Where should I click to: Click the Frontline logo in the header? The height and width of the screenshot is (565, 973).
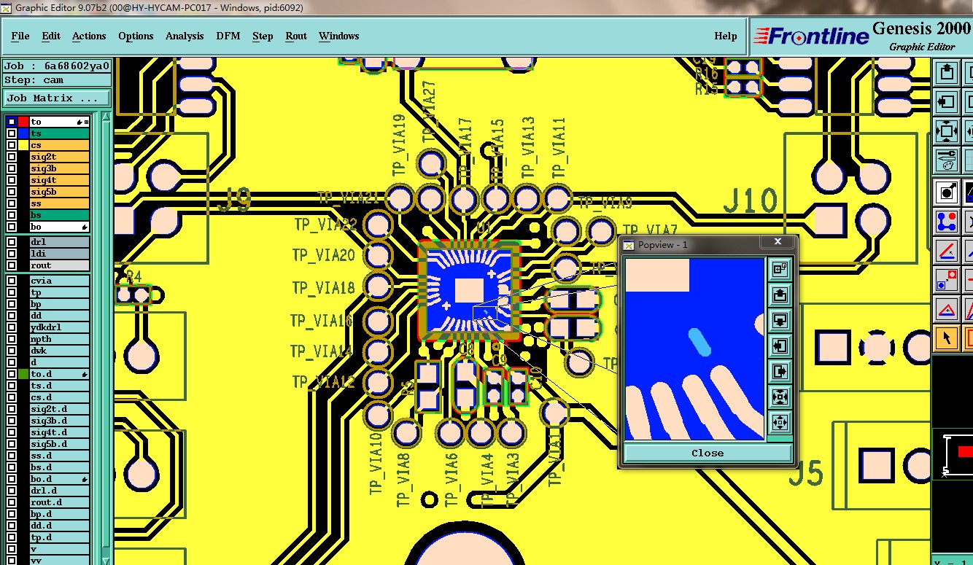click(811, 36)
